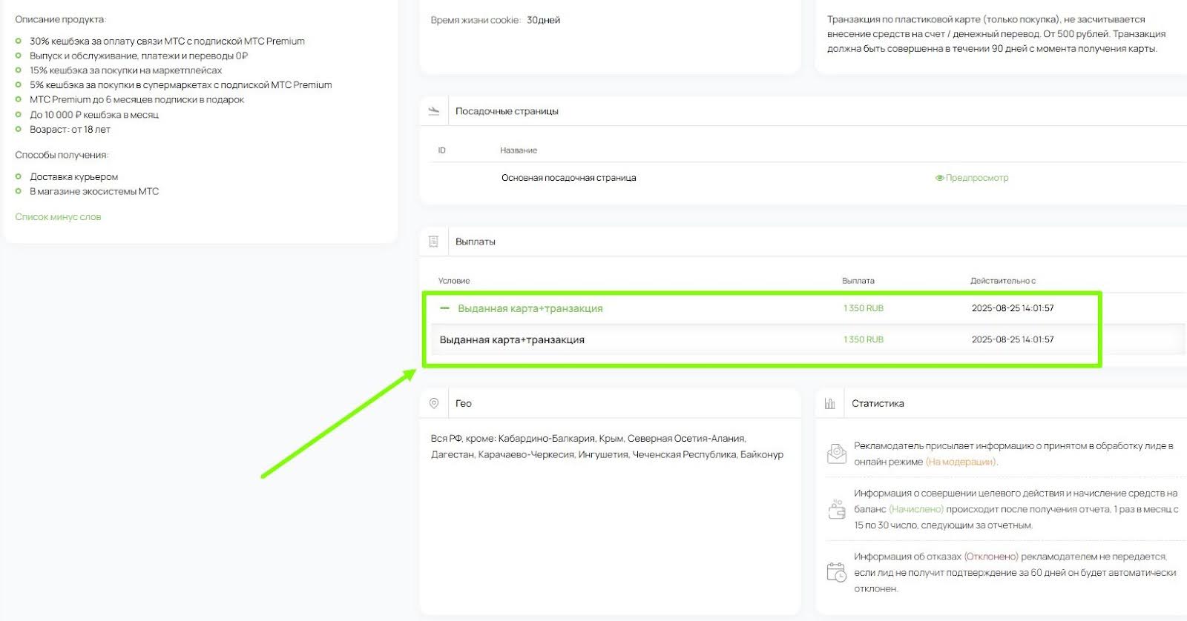Click the orange На модерации status text

(x=961, y=462)
